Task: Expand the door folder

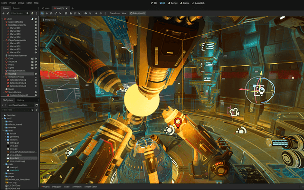Action: point(4,122)
